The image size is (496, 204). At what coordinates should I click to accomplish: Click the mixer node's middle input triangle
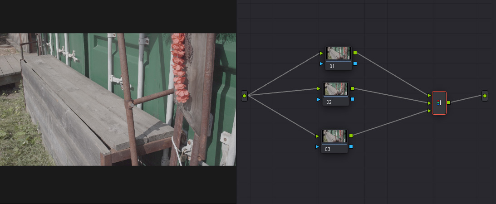click(x=429, y=103)
